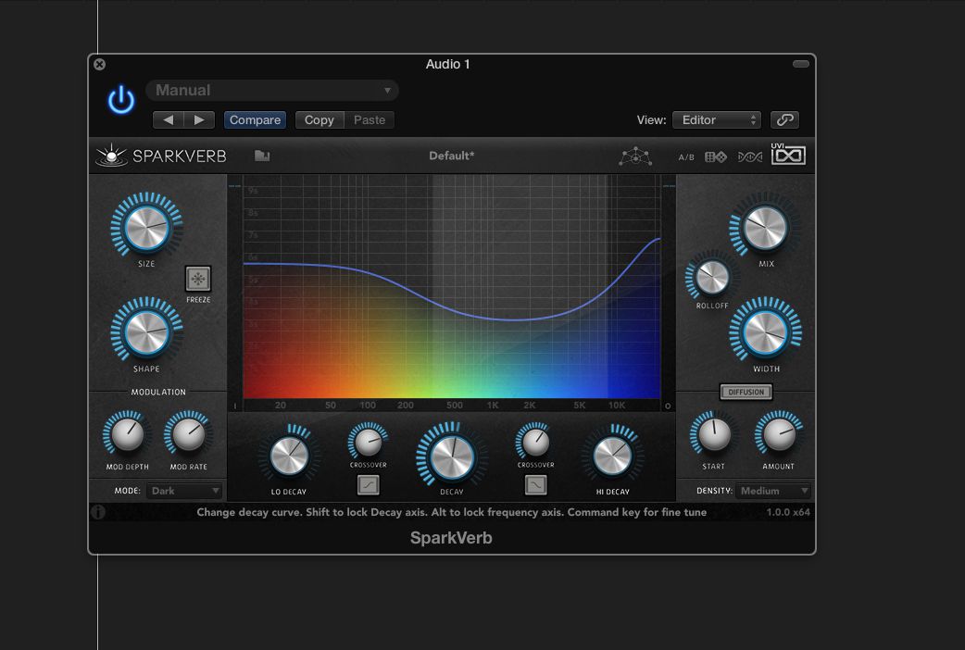Toggle the low shelf filter shape button
Viewport: 965px width, 650px height.
pos(368,485)
